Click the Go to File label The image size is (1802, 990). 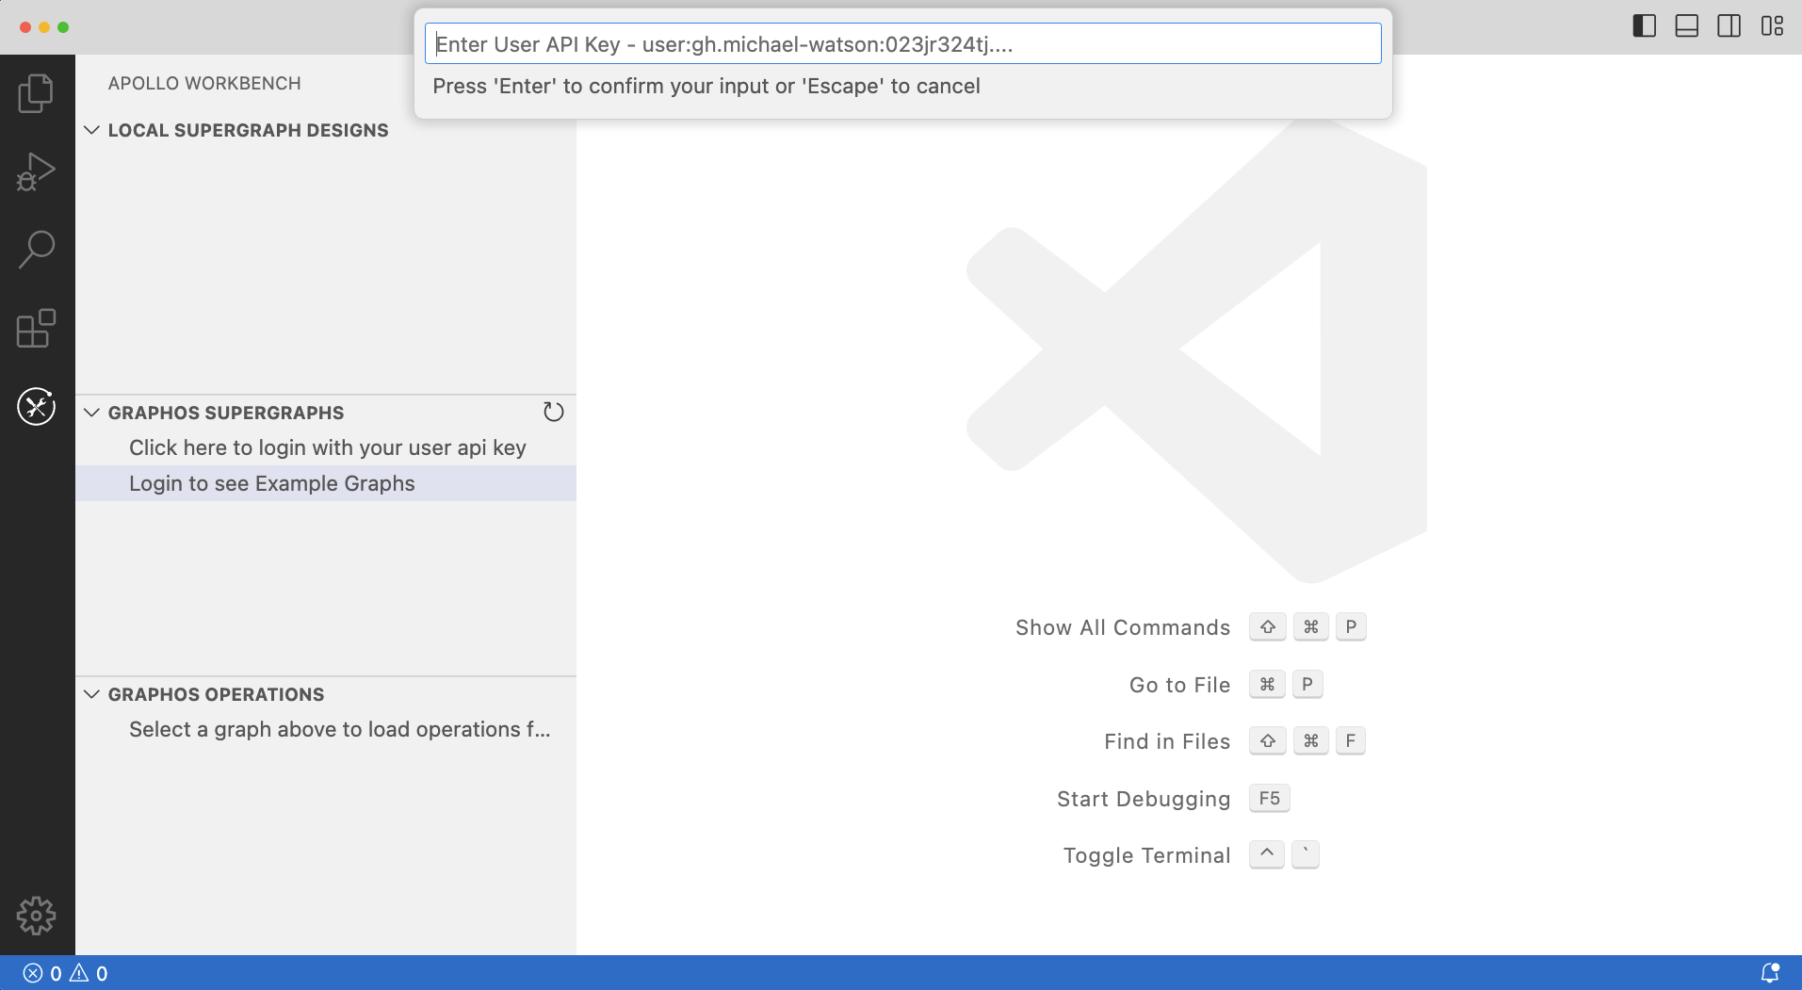click(x=1179, y=685)
